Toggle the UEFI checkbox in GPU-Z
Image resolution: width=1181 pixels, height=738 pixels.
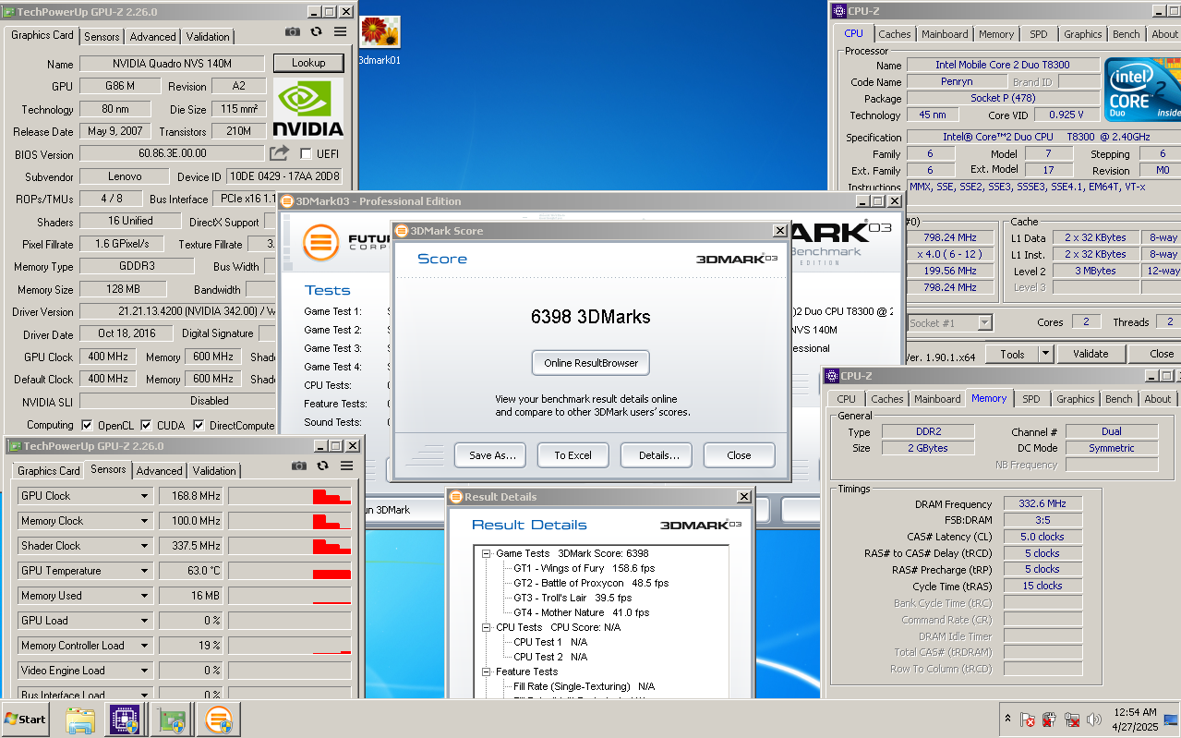[x=306, y=153]
